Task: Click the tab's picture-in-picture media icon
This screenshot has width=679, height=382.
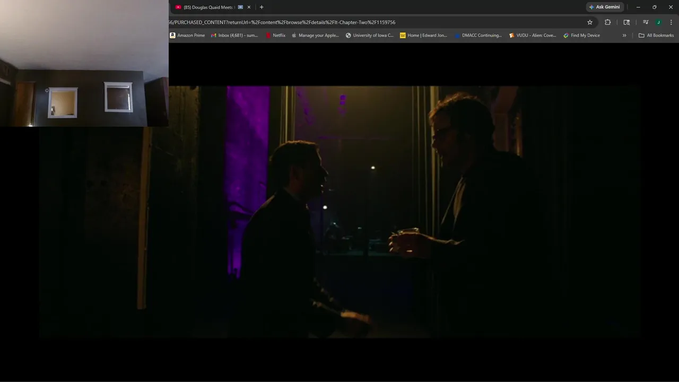Action: point(240,7)
